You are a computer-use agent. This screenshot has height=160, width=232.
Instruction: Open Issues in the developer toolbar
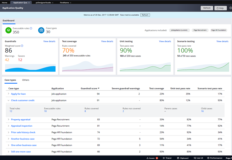[152, 158]
